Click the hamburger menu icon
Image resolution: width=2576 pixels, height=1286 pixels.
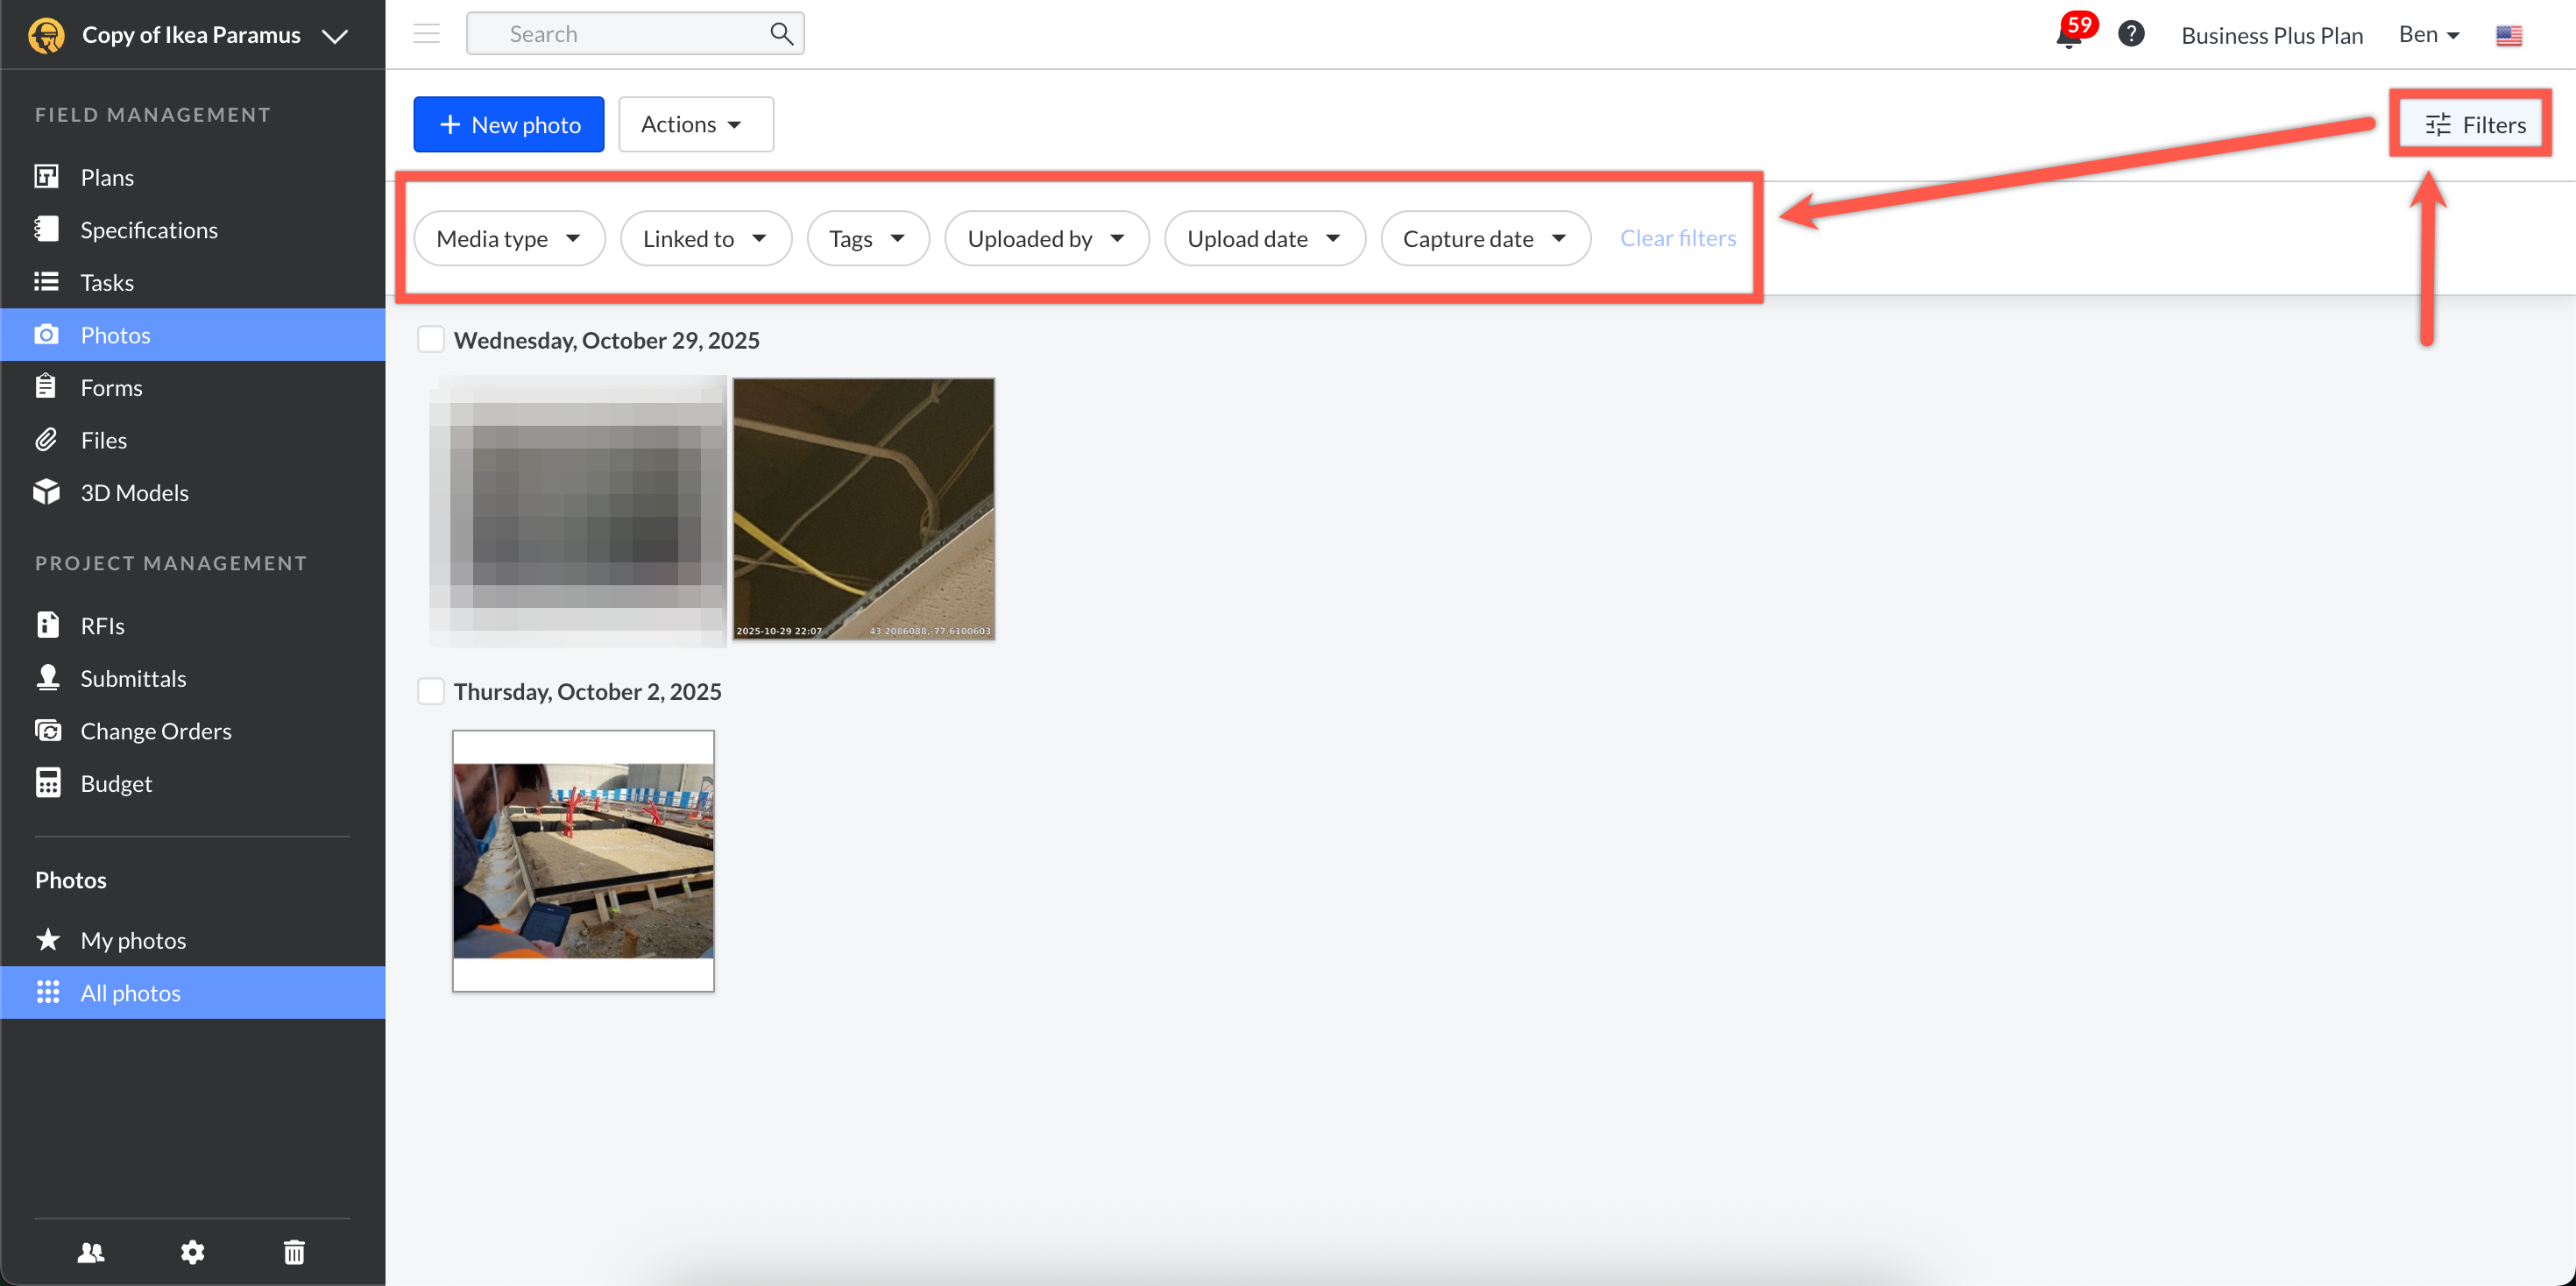pos(427,34)
